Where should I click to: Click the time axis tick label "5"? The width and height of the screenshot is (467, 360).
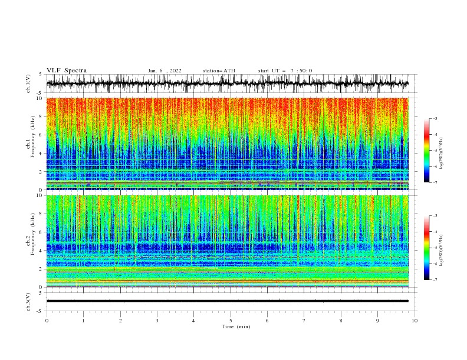click(x=231, y=321)
